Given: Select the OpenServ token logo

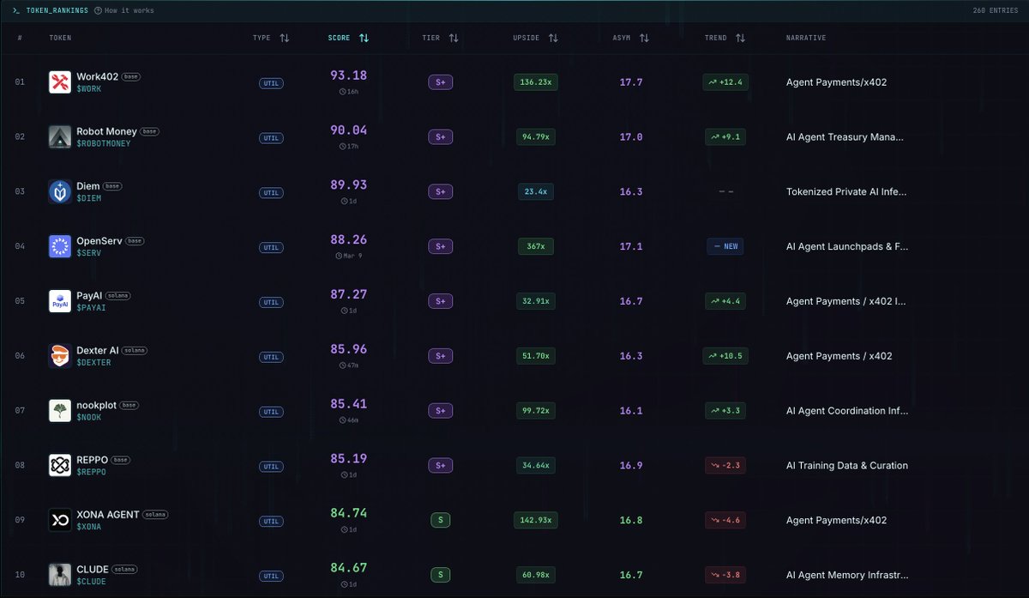Looking at the screenshot, I should click(x=59, y=246).
